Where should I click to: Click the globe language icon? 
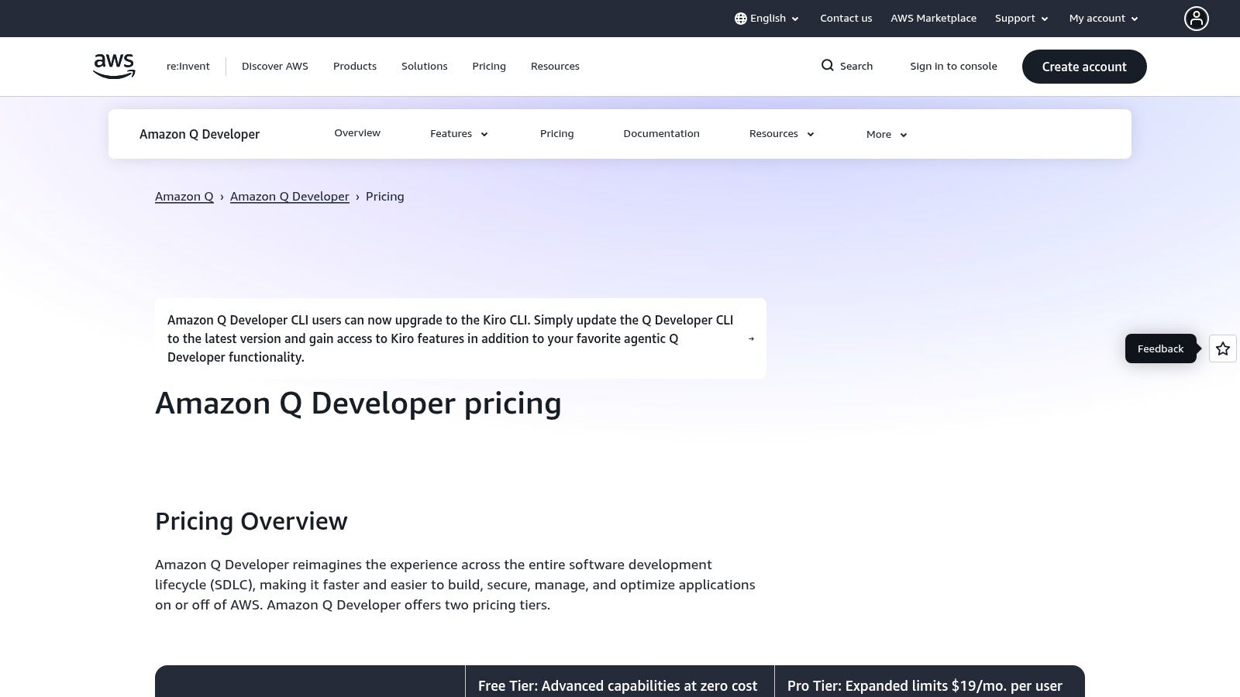[x=741, y=18]
